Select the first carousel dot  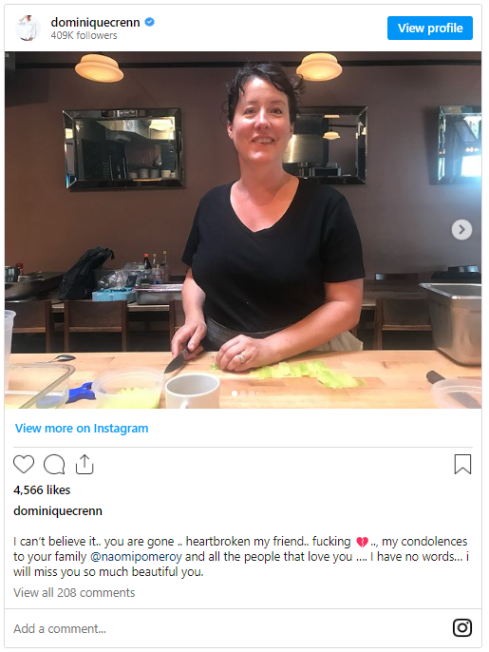pos(235,393)
